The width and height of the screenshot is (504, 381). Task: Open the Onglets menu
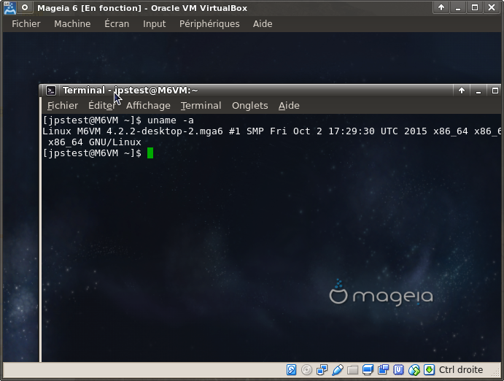249,105
